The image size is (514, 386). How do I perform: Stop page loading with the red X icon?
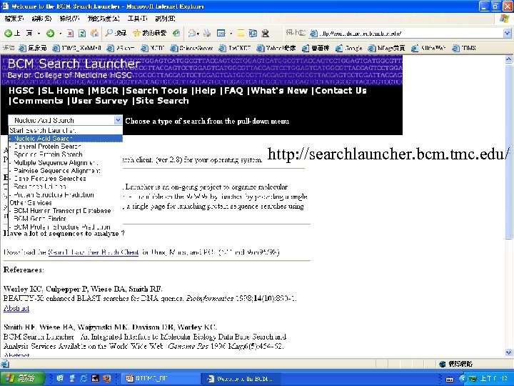point(70,33)
